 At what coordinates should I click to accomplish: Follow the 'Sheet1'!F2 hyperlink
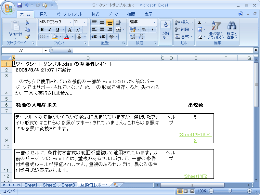coord(196,176)
